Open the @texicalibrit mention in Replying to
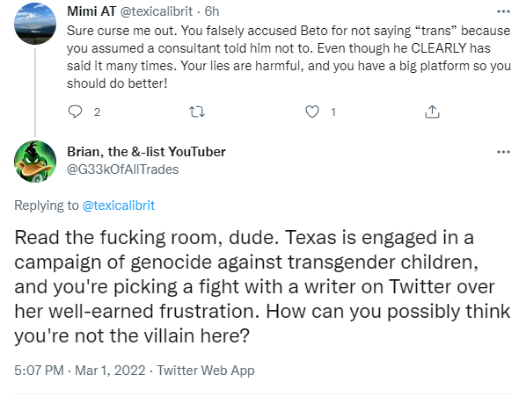526x396 pixels. pyautogui.click(x=119, y=205)
